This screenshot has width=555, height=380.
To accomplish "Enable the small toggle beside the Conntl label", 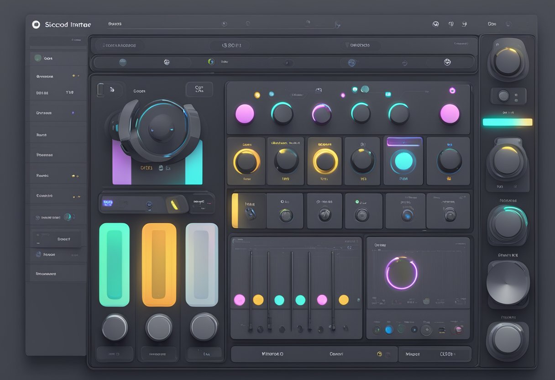I will (x=379, y=354).
